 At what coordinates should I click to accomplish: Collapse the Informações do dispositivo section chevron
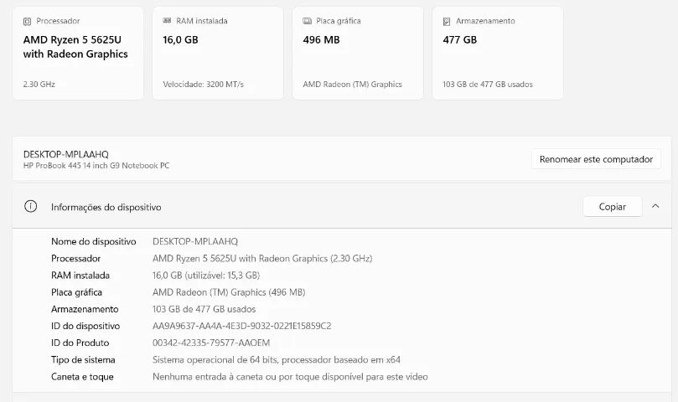655,206
